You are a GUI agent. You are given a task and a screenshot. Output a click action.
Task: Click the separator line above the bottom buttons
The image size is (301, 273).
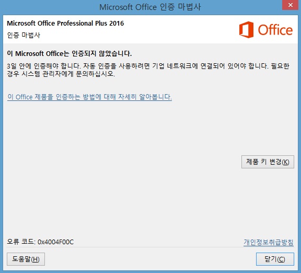[x=150, y=247]
